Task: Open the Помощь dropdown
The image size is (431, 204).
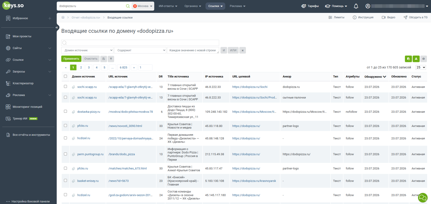Action: [336, 6]
